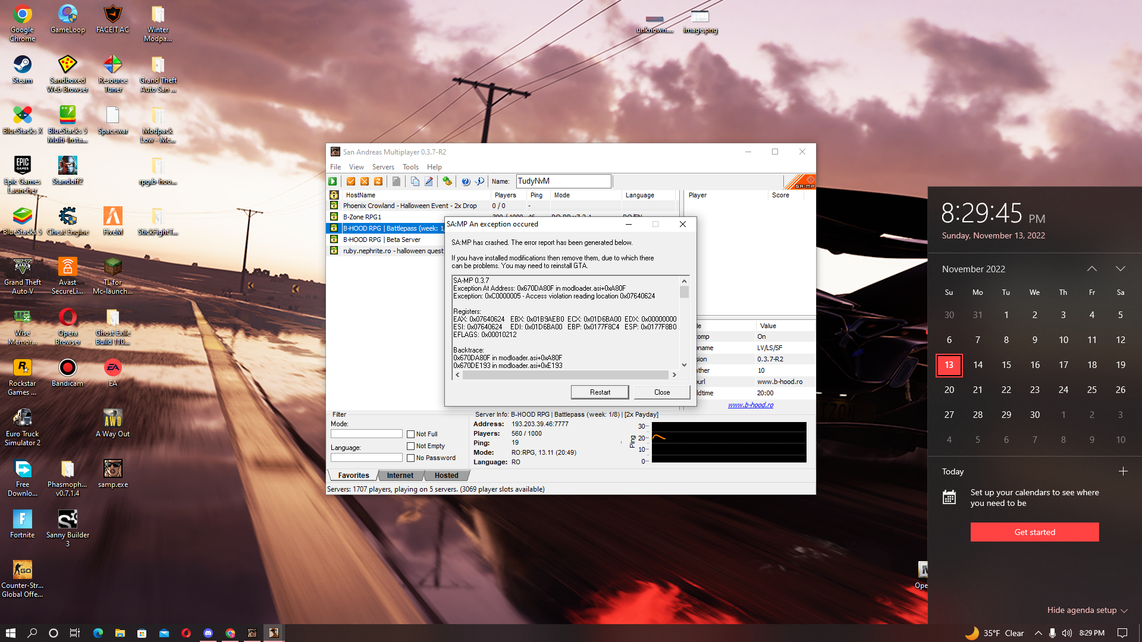Screen dimensions: 1142x642
Task: Open the Servers menu
Action: [383, 167]
